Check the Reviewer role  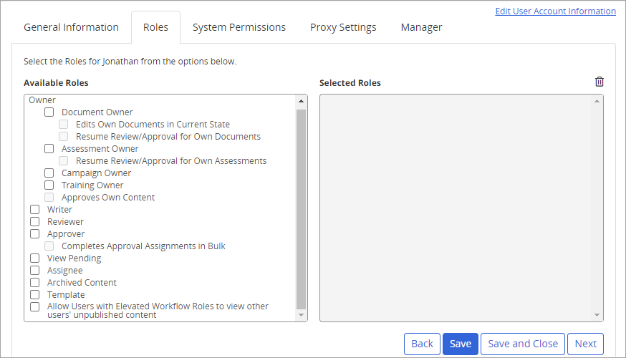click(x=35, y=222)
